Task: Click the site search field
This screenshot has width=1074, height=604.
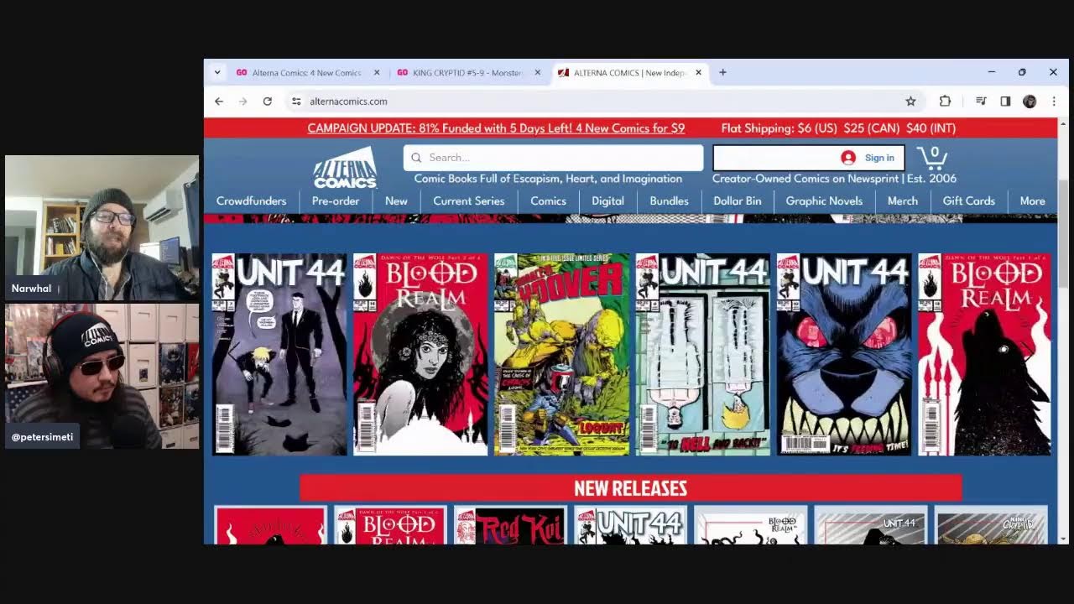Action: tap(554, 158)
